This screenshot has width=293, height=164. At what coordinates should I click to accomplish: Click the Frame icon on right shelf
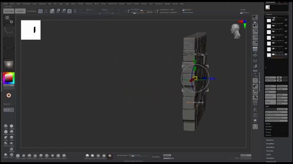point(255,81)
